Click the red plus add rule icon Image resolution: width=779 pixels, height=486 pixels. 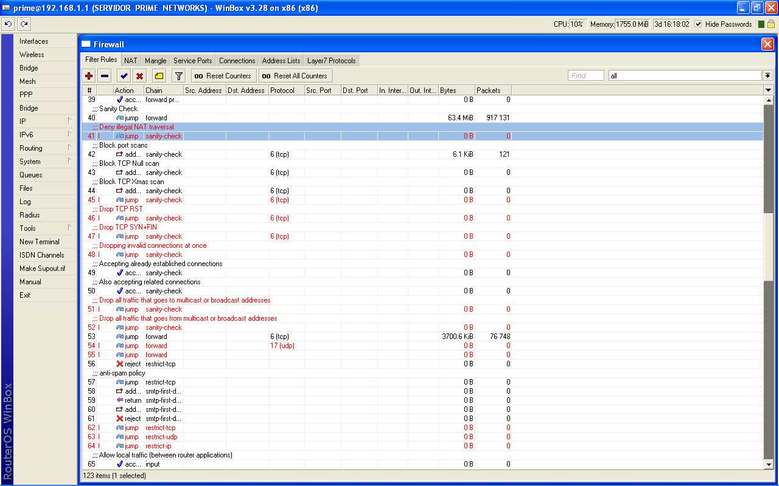89,76
